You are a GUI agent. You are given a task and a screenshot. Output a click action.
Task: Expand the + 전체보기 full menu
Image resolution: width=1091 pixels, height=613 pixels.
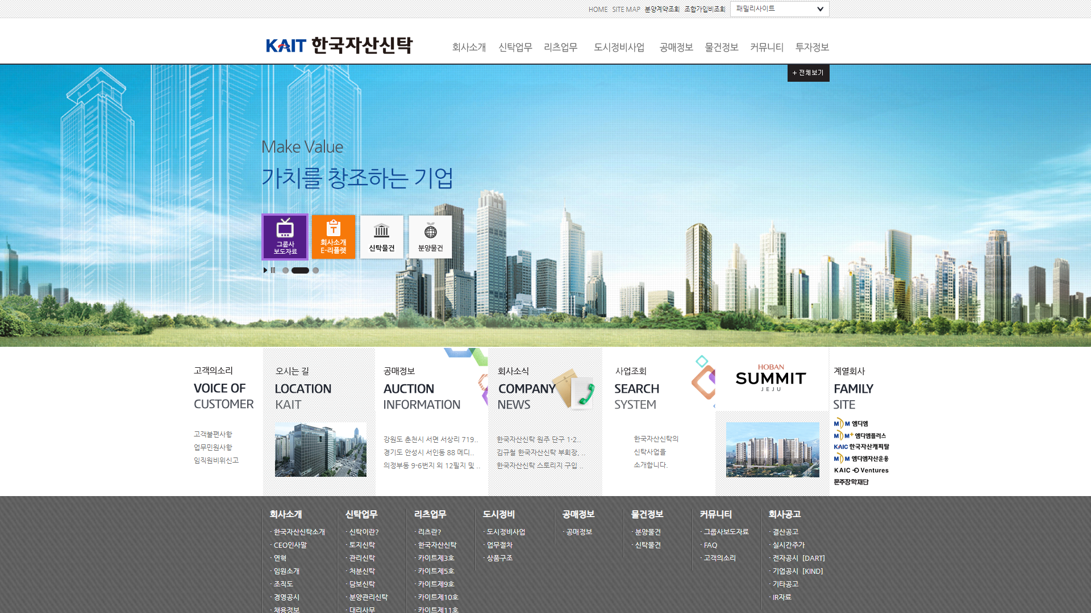pos(808,73)
